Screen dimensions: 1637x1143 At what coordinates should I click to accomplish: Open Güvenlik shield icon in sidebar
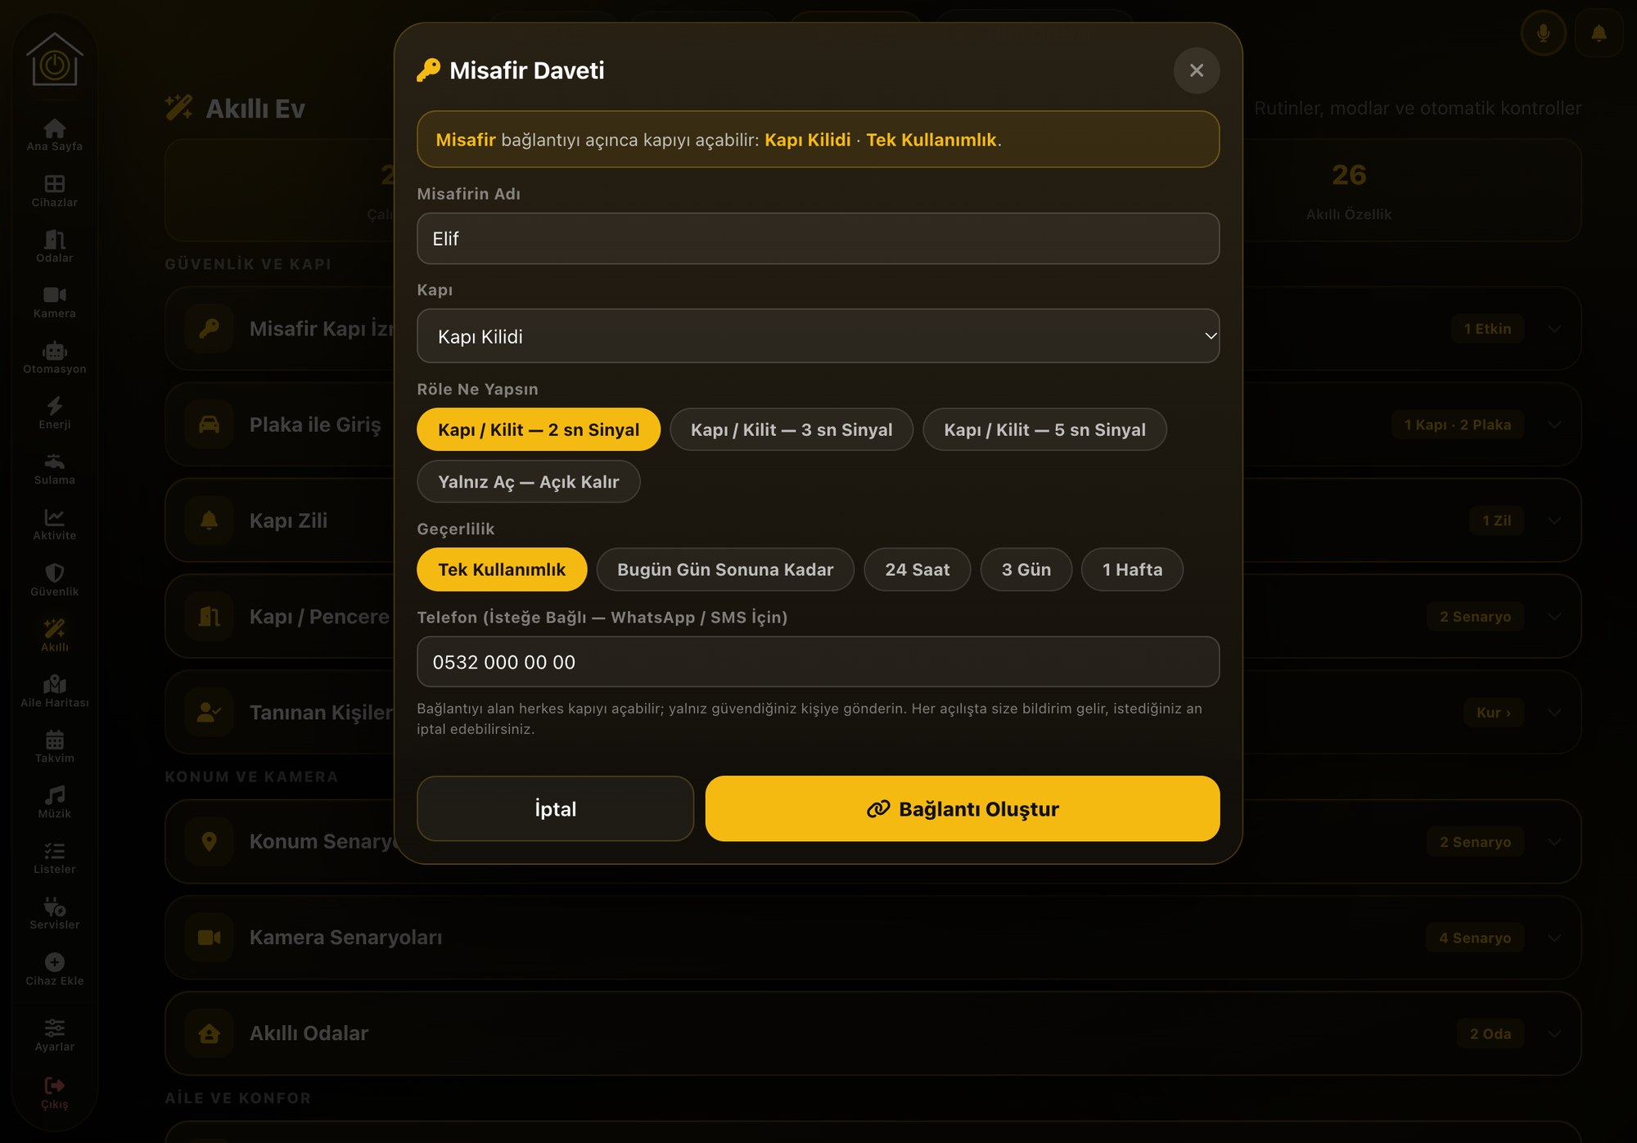[54, 573]
